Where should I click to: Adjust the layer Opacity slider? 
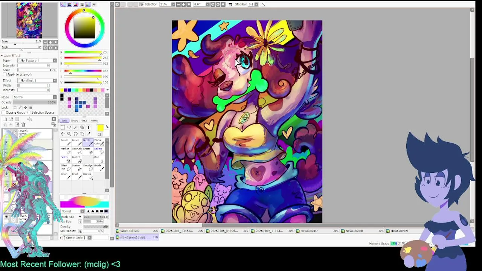coord(35,102)
